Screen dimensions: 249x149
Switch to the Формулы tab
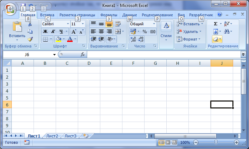click(x=109, y=15)
